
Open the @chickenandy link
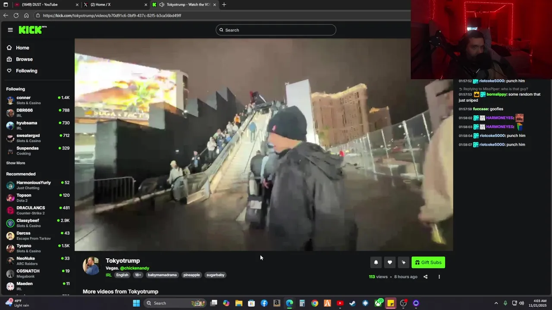[x=135, y=268]
